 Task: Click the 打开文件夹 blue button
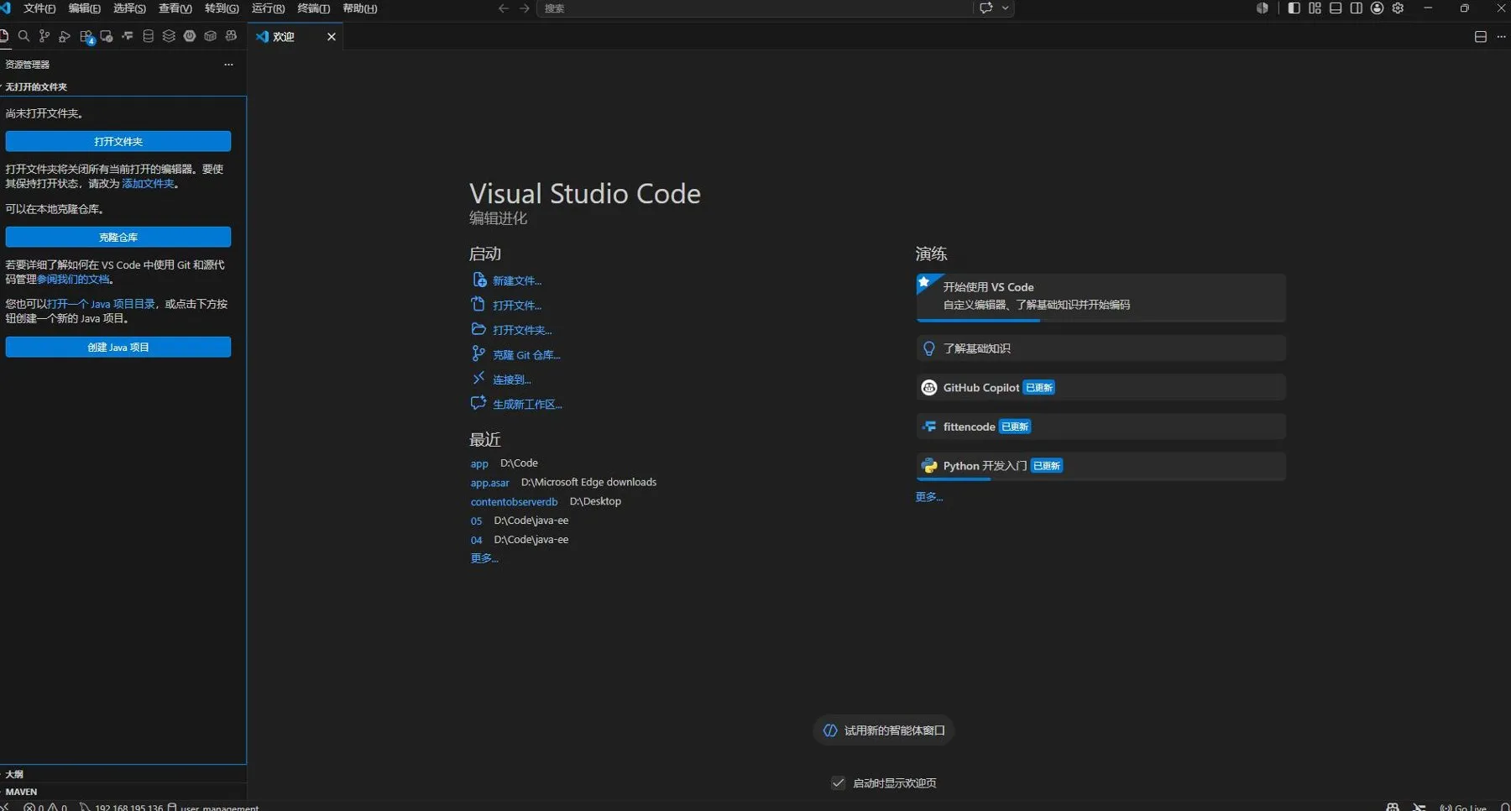click(x=118, y=141)
